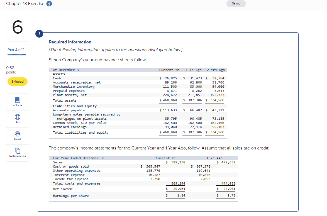Image resolution: width=327 pixels, height=216 pixels.
Task: Click the Common stock, $10 par value label
Action: click(80, 123)
